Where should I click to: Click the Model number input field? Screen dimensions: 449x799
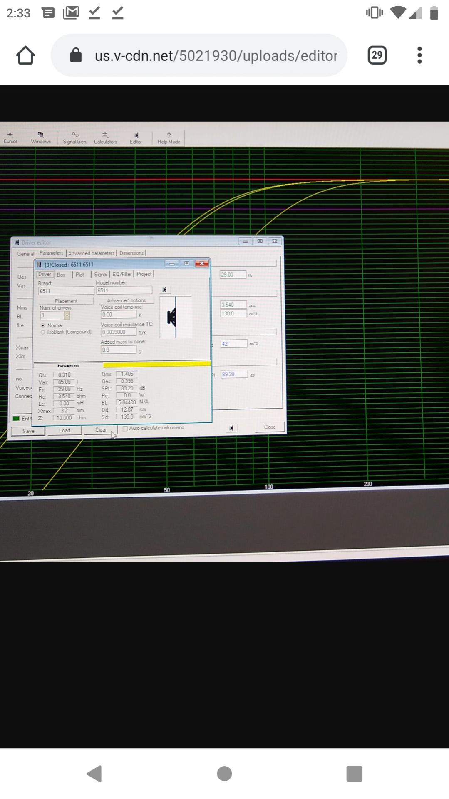point(124,290)
